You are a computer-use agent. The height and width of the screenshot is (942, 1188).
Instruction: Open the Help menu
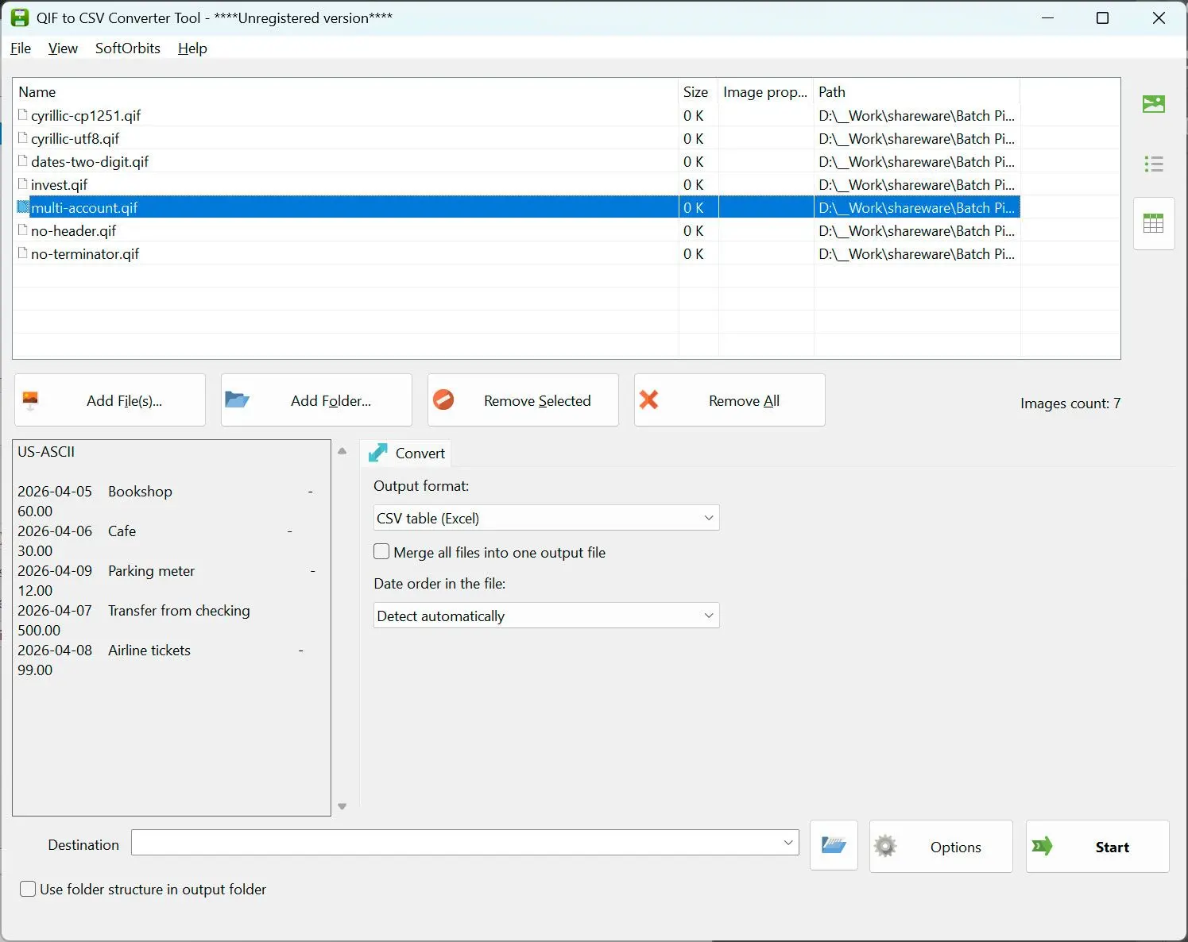192,48
